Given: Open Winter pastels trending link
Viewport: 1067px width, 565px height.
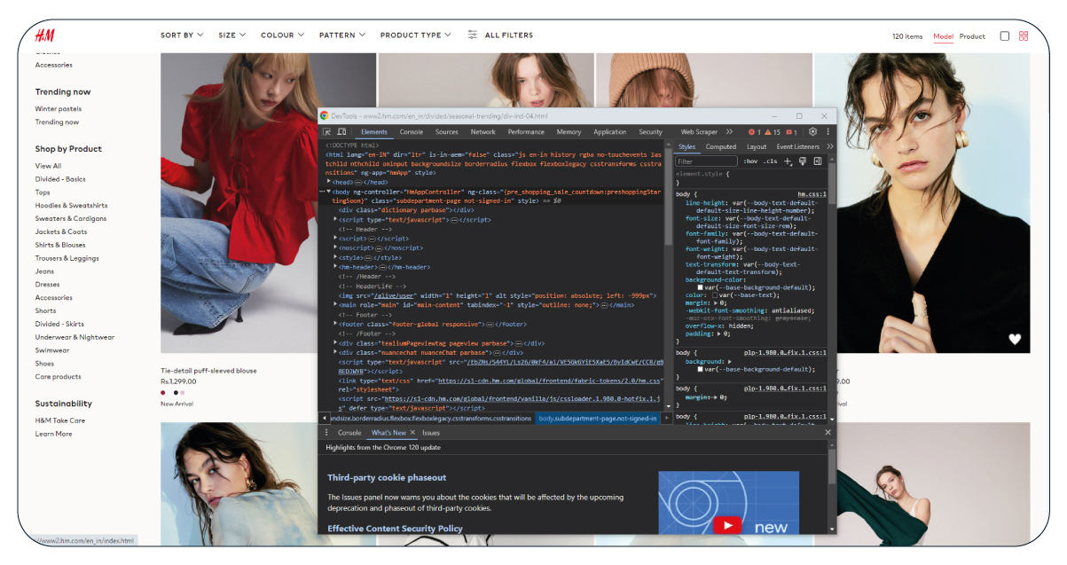Looking at the screenshot, I should click(59, 109).
